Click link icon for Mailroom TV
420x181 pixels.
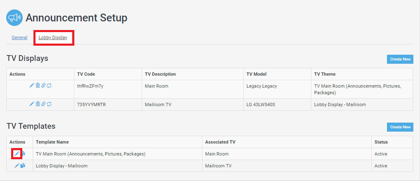(43, 104)
